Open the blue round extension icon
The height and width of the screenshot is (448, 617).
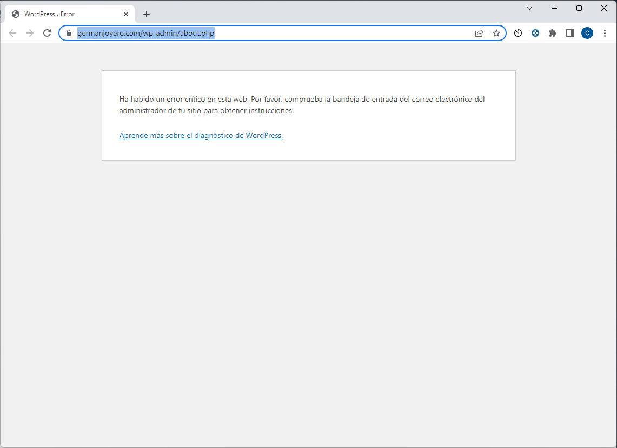535,33
